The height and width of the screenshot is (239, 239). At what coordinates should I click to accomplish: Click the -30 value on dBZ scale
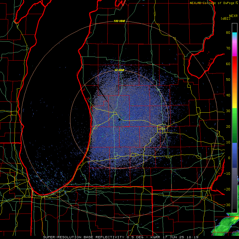click(227, 205)
